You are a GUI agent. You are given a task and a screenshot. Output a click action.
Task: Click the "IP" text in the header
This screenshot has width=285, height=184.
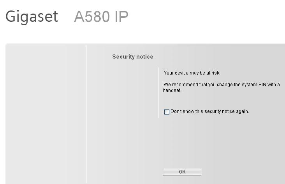[x=121, y=17]
